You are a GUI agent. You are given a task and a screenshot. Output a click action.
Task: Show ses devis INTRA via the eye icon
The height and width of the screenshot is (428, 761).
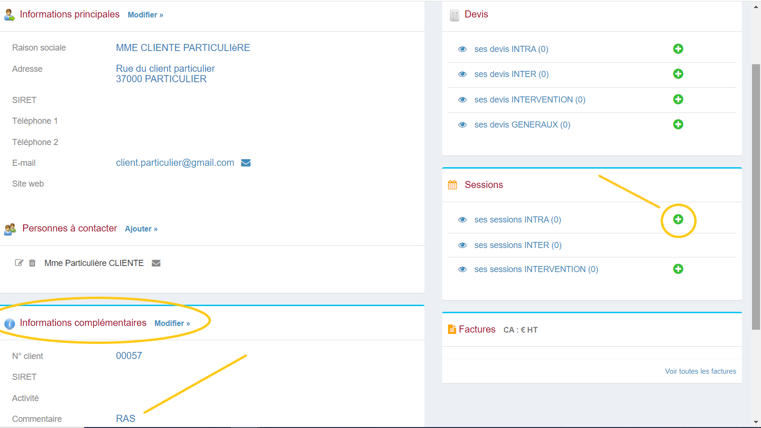pos(462,49)
